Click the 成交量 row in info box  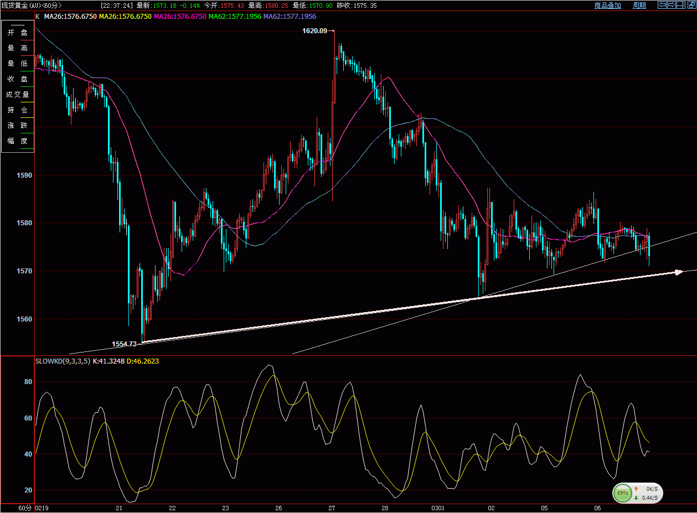pyautogui.click(x=18, y=95)
